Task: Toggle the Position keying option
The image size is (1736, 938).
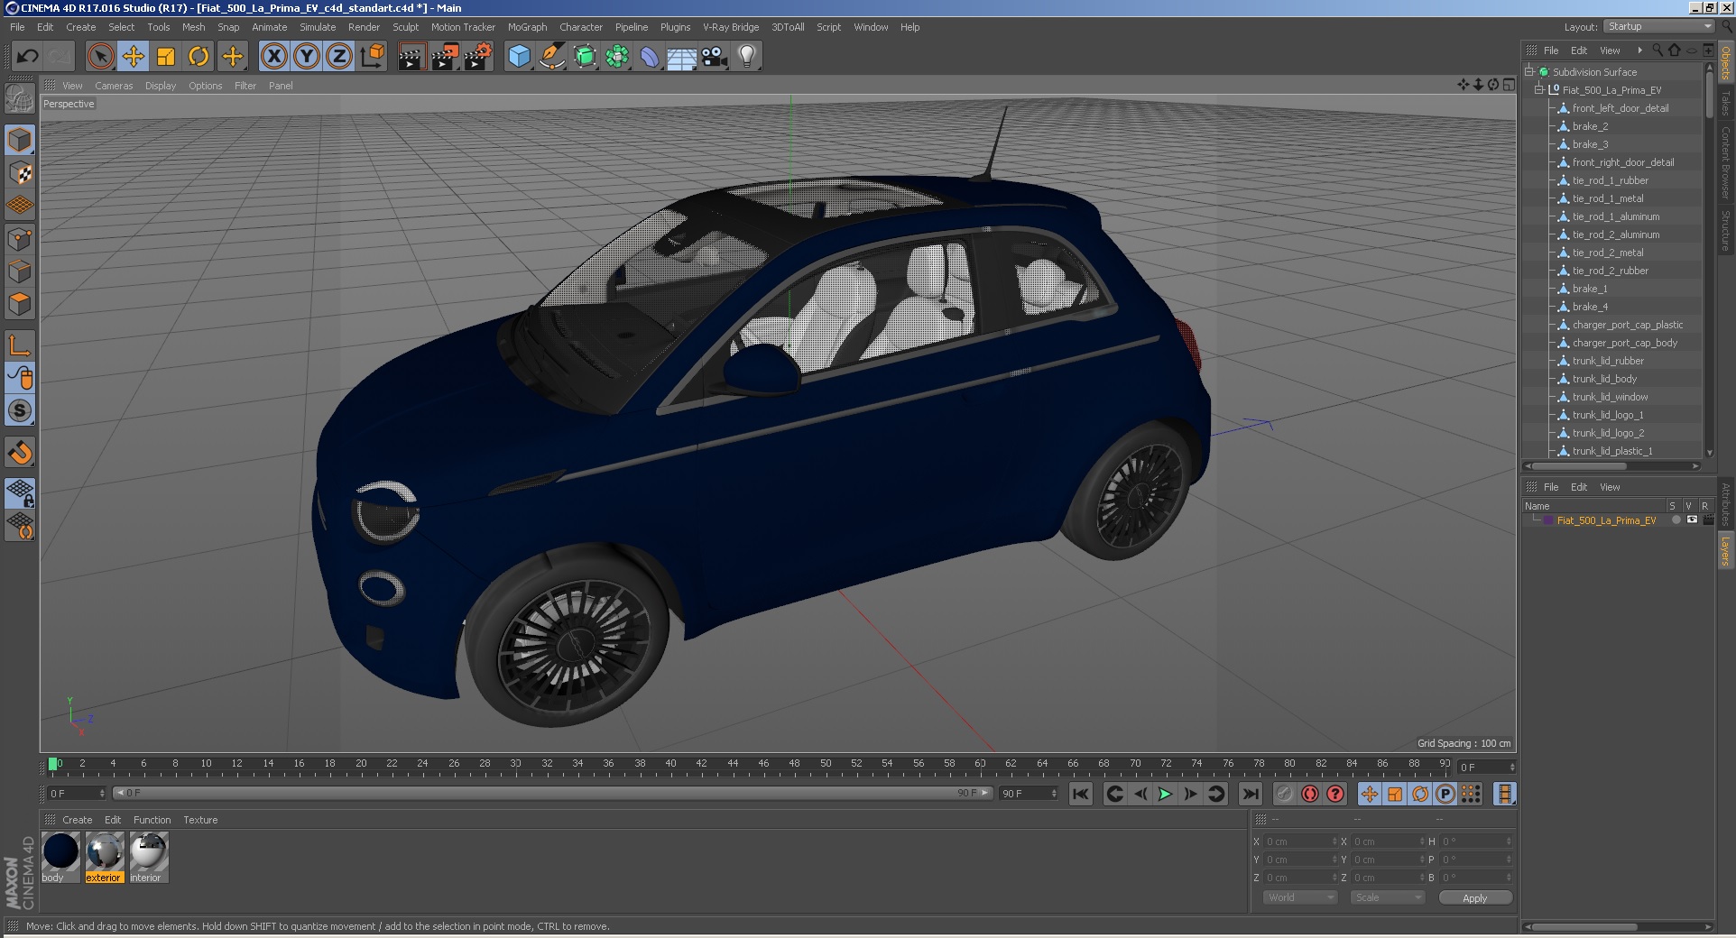Action: pyautogui.click(x=1370, y=794)
